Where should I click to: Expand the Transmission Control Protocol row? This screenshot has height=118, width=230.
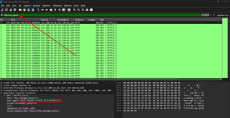(1, 90)
